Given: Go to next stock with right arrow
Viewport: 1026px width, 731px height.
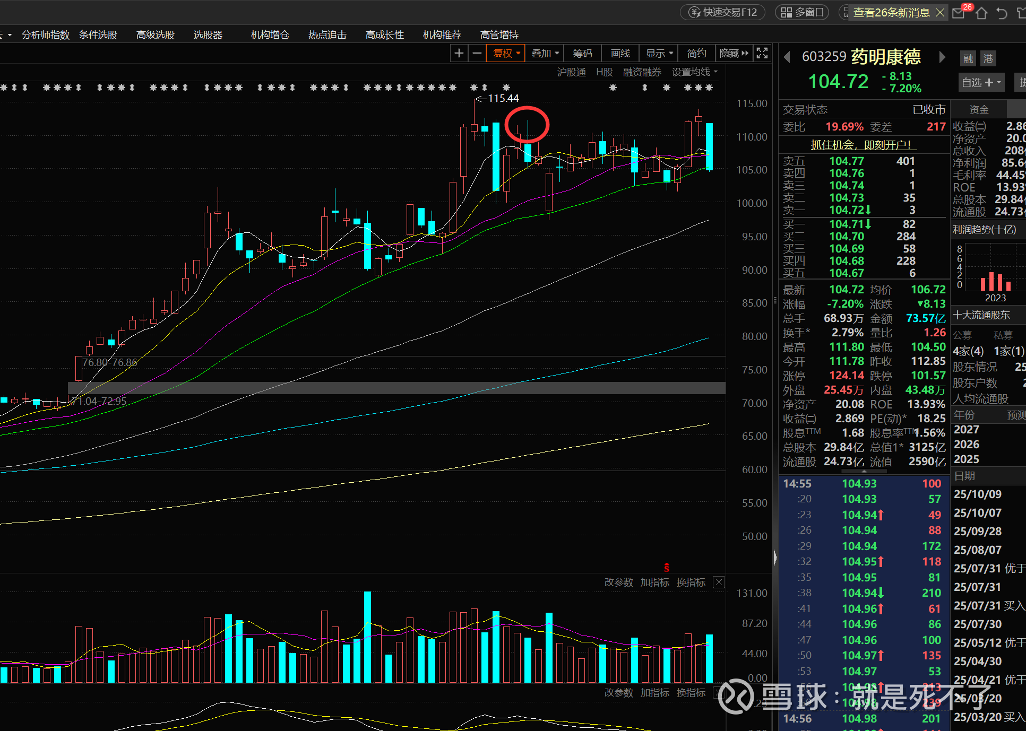Looking at the screenshot, I should (942, 57).
